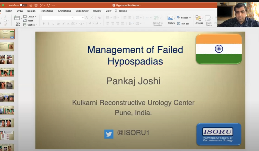Open the Transitions ribbon tab

click(x=47, y=11)
